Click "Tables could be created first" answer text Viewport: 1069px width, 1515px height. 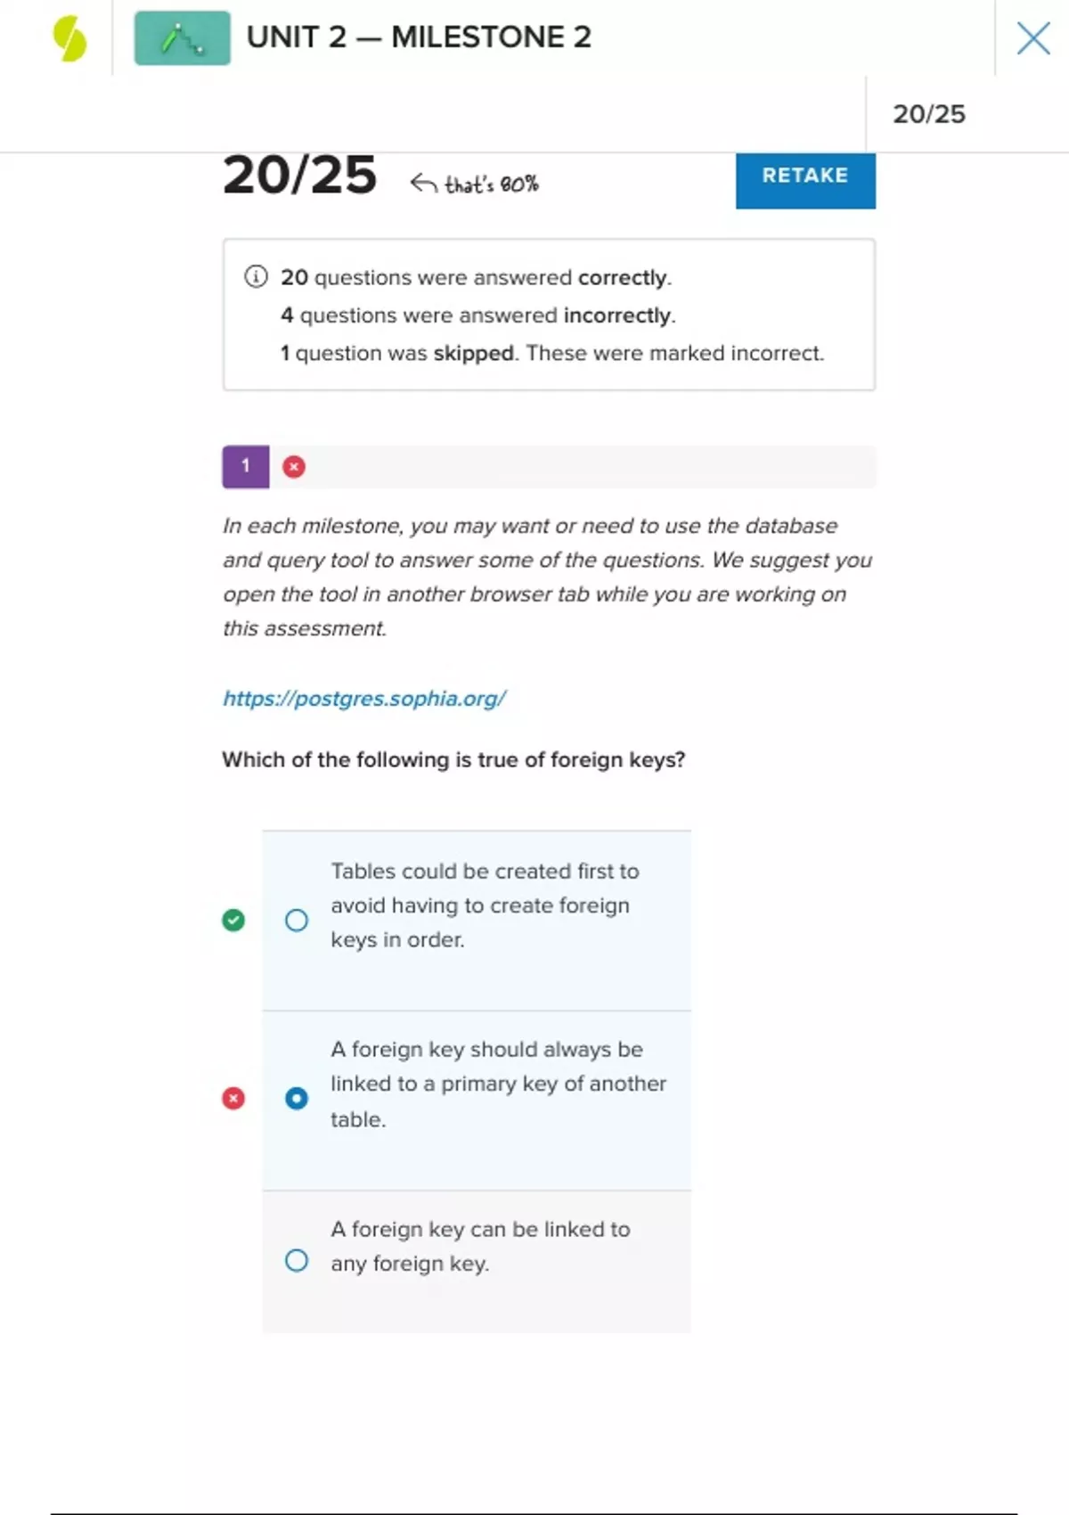pyautogui.click(x=485, y=905)
